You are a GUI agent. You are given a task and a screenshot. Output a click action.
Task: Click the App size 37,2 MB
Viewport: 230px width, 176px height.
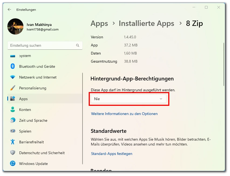[x=131, y=45]
